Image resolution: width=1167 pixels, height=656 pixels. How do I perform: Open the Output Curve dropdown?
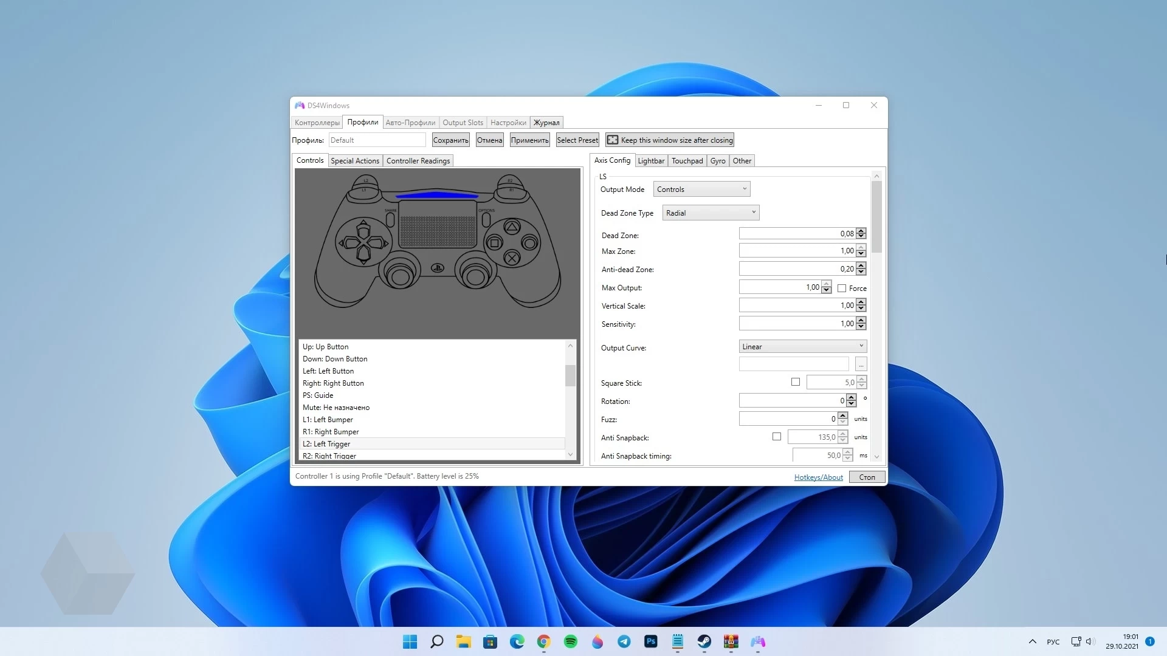[x=802, y=347]
